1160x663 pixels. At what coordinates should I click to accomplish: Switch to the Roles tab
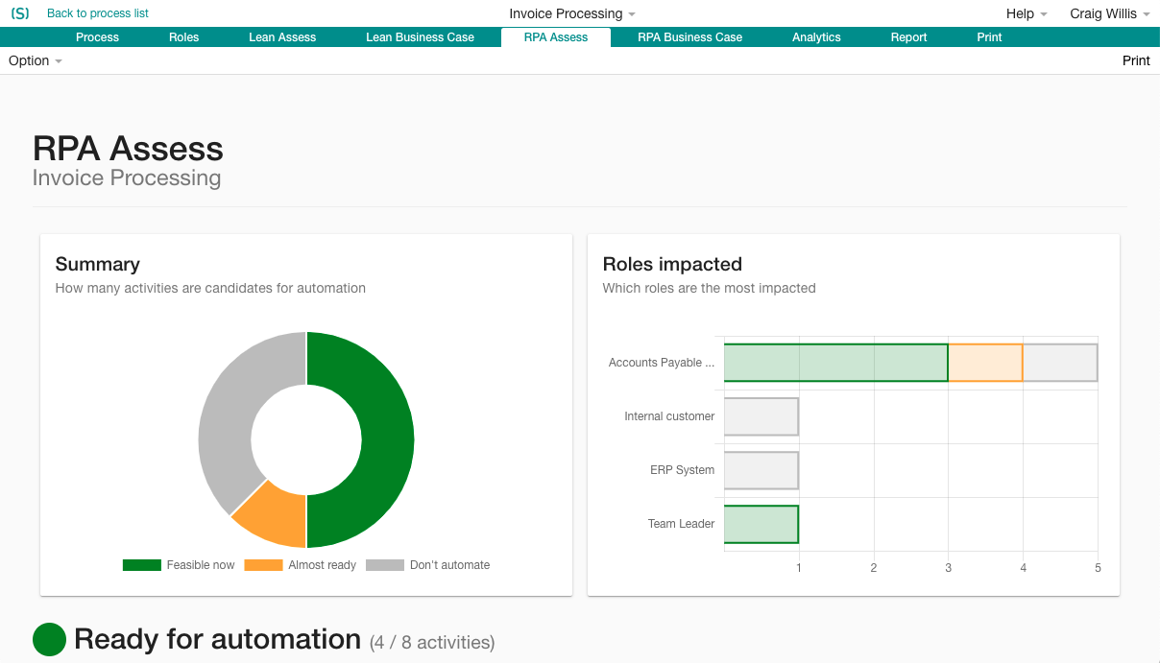click(x=183, y=37)
